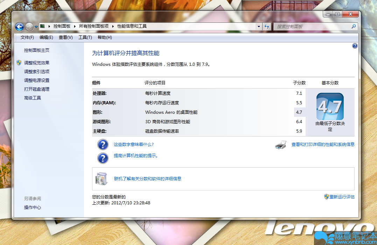Click the printer icon
The height and width of the screenshot is (245, 377).
pyautogui.click(x=281, y=145)
